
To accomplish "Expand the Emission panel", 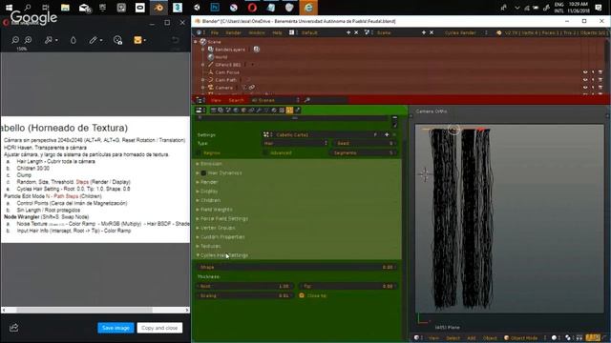I will click(x=210, y=164).
